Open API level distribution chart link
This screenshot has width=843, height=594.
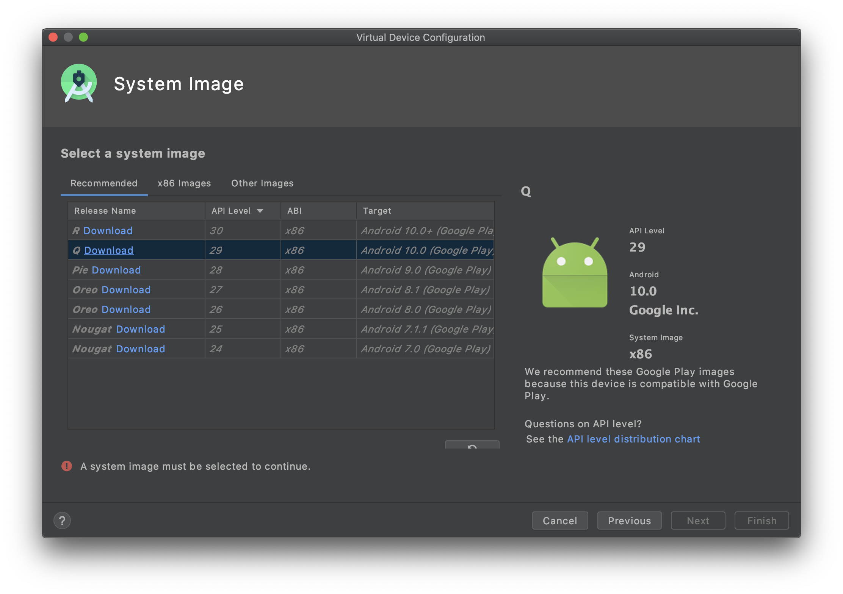tap(633, 439)
